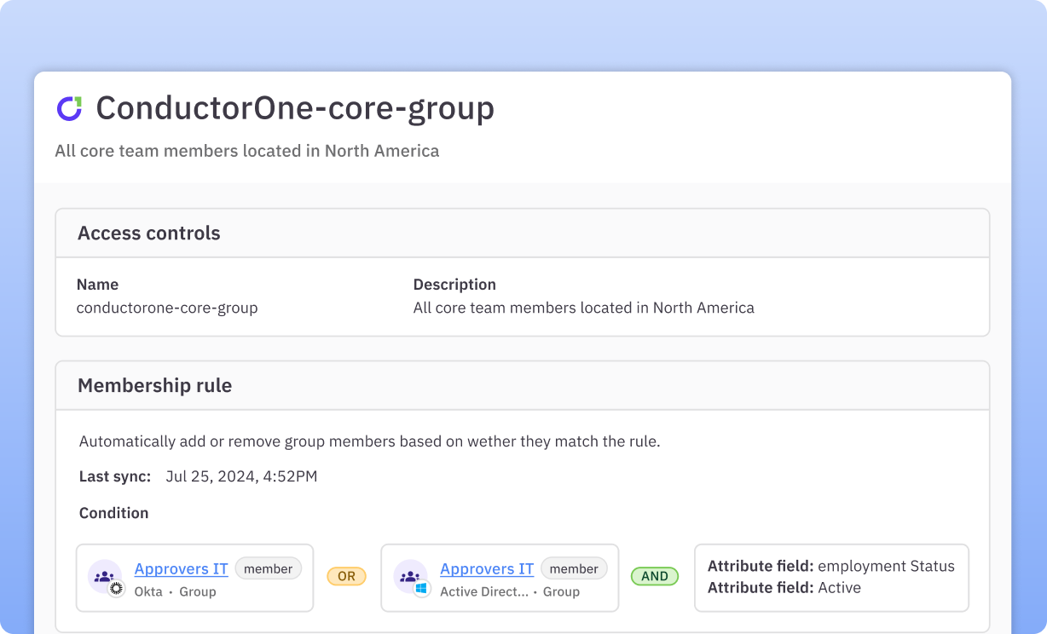
Task: Click the Access controls description value text
Action: [583, 308]
